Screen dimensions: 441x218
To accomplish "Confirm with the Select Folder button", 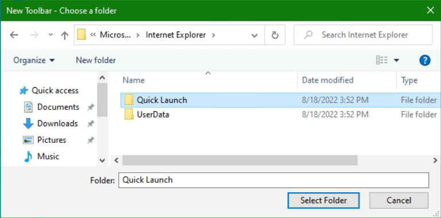I will (323, 200).
